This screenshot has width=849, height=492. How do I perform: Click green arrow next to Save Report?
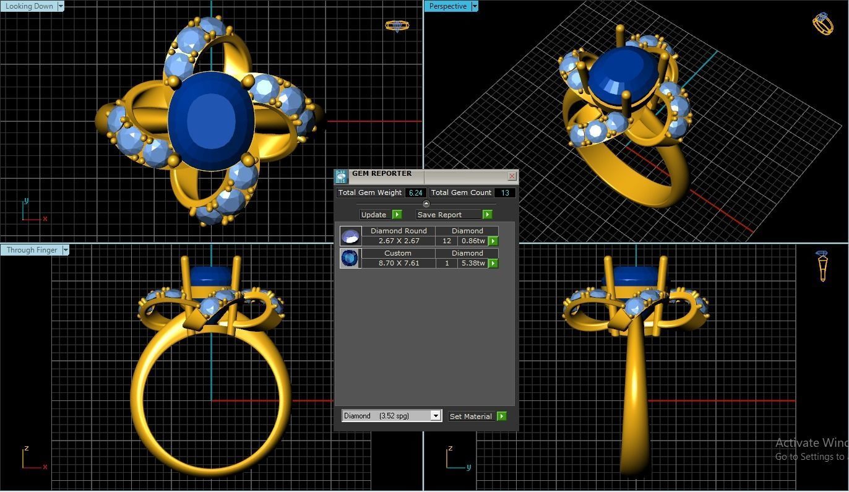click(x=488, y=215)
